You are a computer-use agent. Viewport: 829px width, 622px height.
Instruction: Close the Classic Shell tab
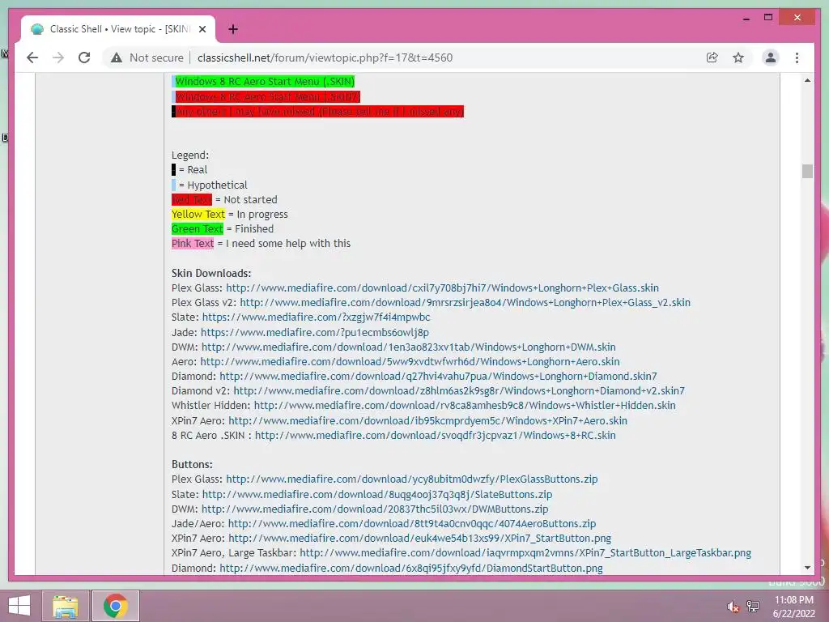tap(202, 29)
